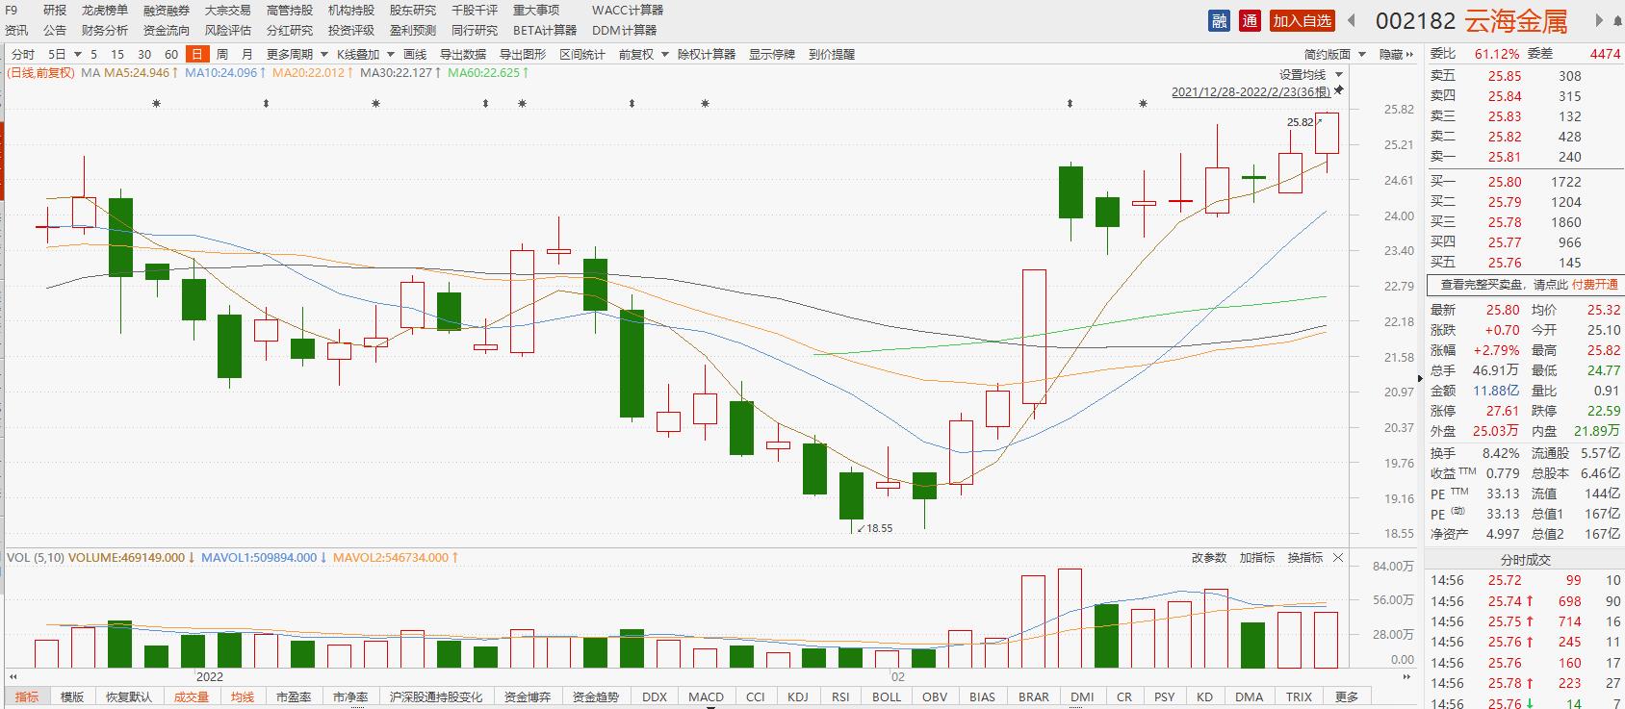Click the event marker above first candlestick
Screen dimensions: 1625x709
(x=157, y=104)
